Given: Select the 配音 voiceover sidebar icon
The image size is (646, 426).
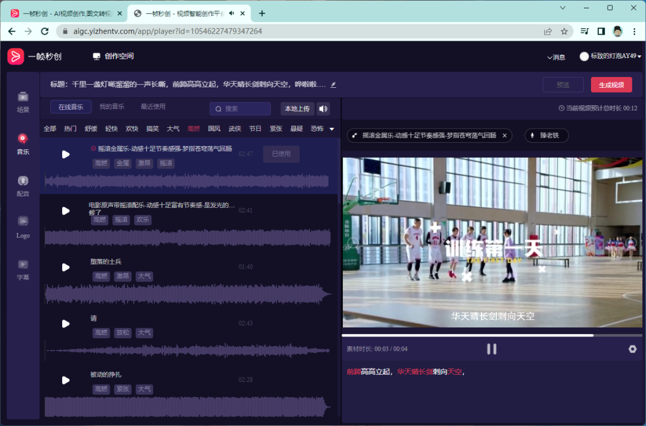Looking at the screenshot, I should (23, 180).
